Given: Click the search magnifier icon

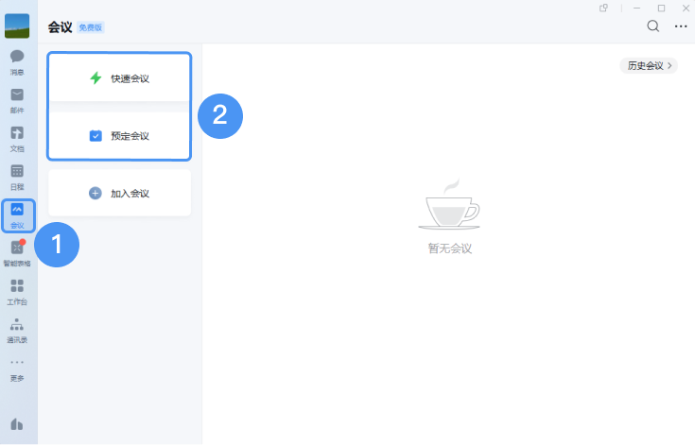Looking at the screenshot, I should [x=652, y=26].
